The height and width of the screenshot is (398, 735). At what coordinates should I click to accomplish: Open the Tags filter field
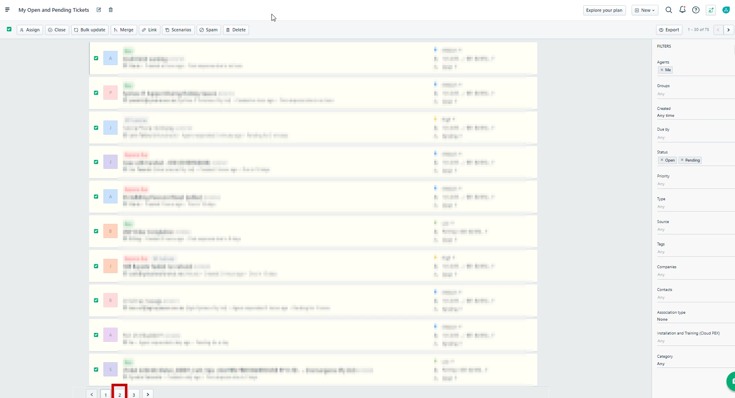(x=695, y=252)
